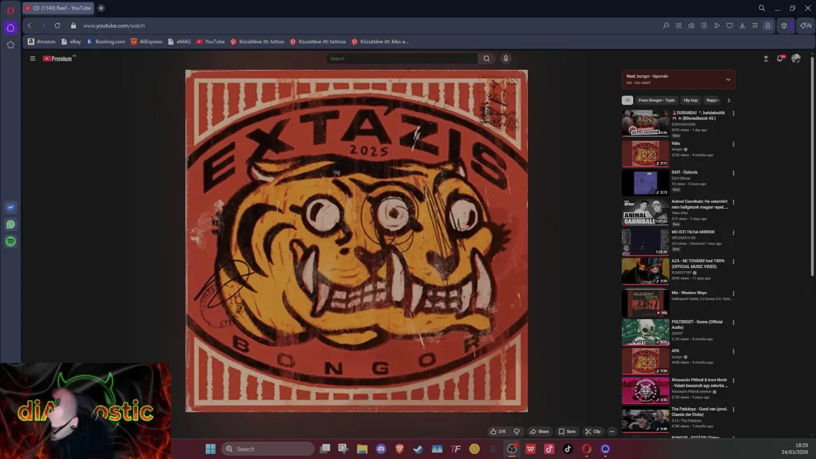Dislike the video with thumbs down
This screenshot has height=459, width=816.
coord(516,432)
